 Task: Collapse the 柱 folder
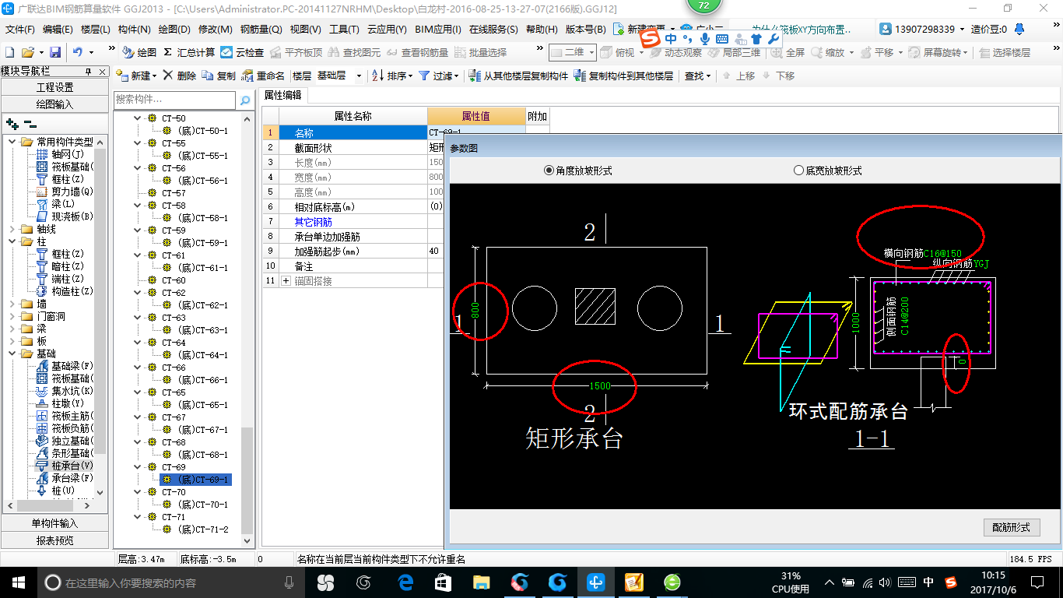click(x=12, y=241)
